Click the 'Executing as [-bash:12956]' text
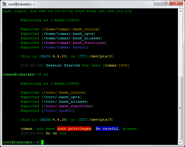The width and height of the screenshot is (185, 147). pyautogui.click(x=50, y=83)
